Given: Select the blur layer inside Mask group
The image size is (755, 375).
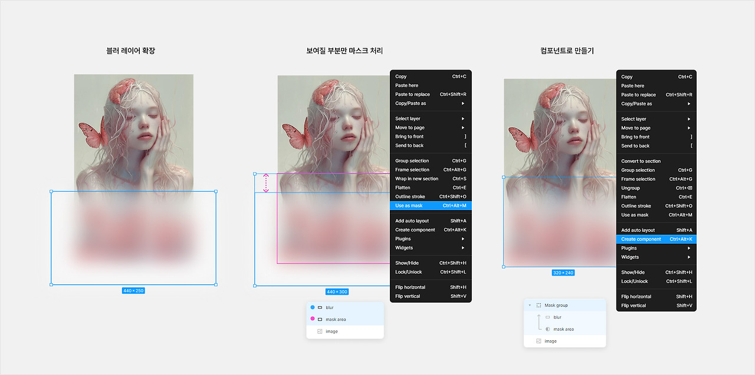Looking at the screenshot, I should pos(564,317).
